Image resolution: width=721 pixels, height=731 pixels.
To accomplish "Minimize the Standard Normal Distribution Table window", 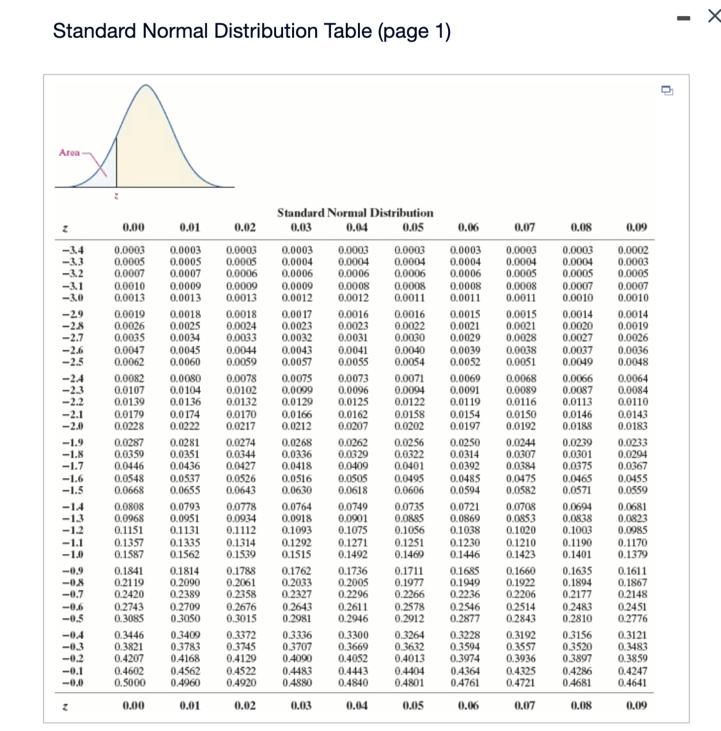I will click(x=683, y=17).
